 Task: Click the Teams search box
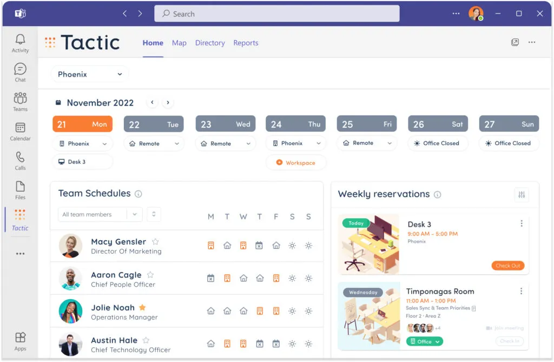[276, 14]
